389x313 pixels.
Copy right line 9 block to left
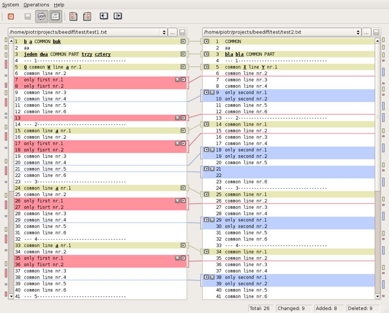click(206, 92)
